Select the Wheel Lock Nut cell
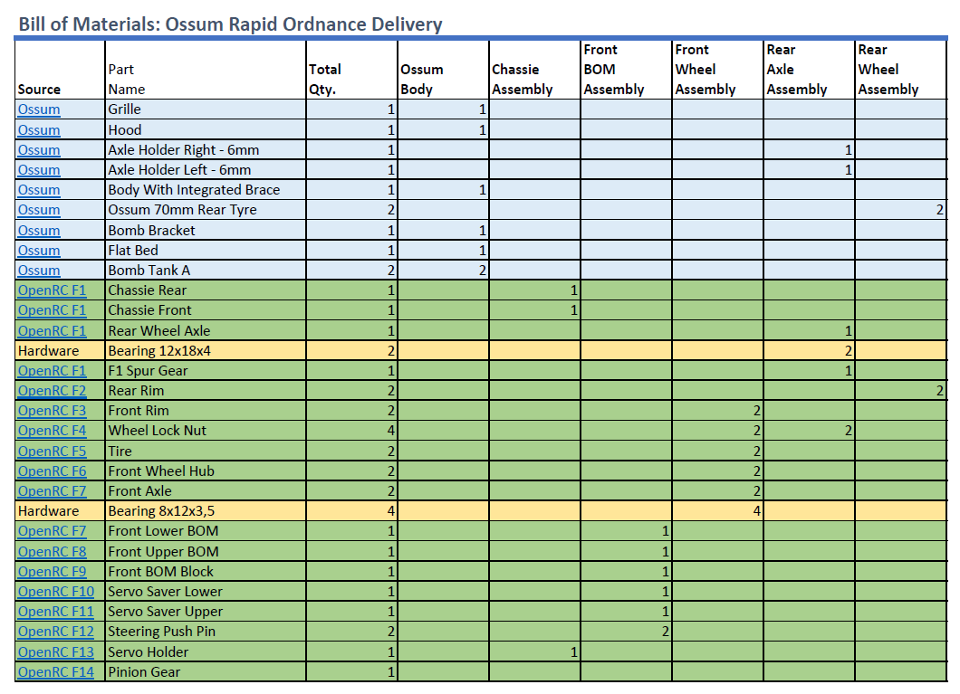Viewport: 960px width, 694px height. click(x=205, y=431)
